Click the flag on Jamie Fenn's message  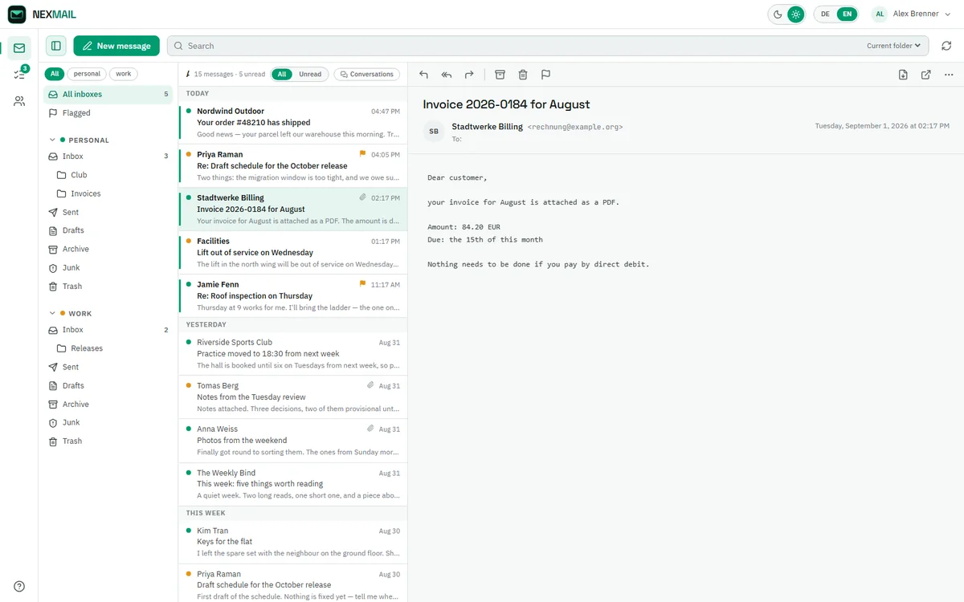click(x=362, y=284)
